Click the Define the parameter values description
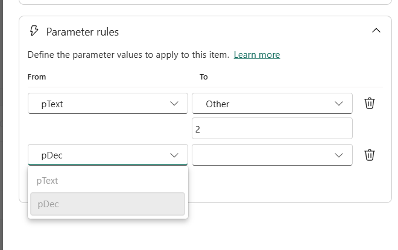 [128, 55]
